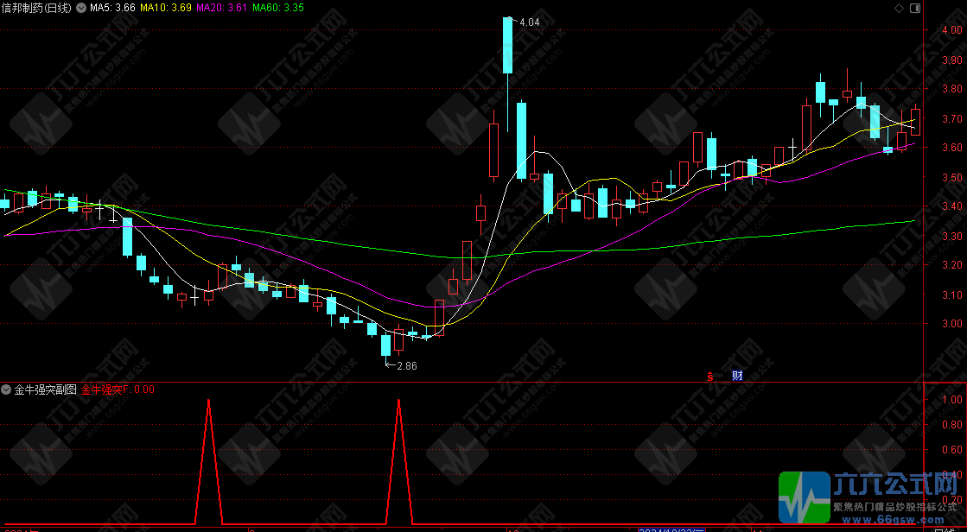
Task: Click the tall cyan candlestick at 4.04 peak
Action: (507, 45)
